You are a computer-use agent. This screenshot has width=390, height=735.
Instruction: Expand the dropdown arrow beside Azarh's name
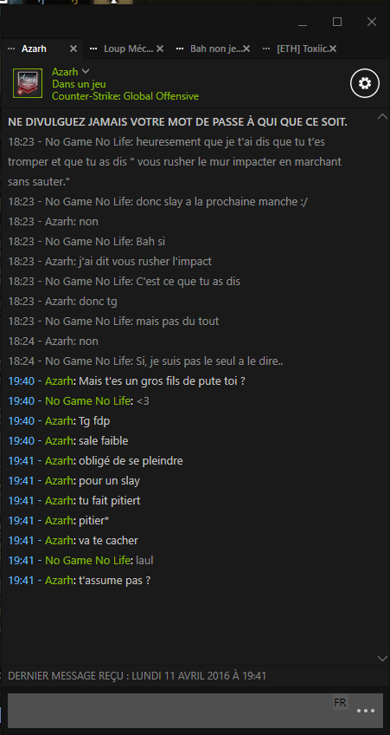tap(85, 71)
